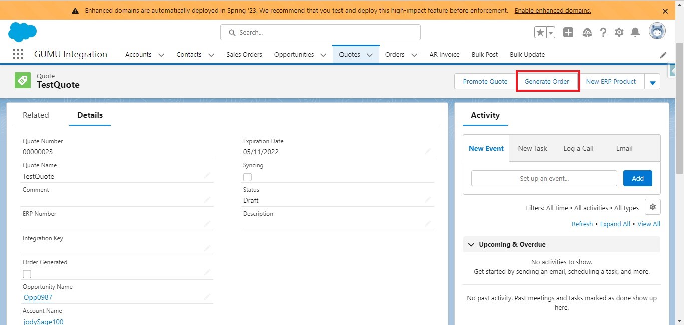The height and width of the screenshot is (325, 684).
Task: Click the Salesforce cloud logo
Action: 23,32
